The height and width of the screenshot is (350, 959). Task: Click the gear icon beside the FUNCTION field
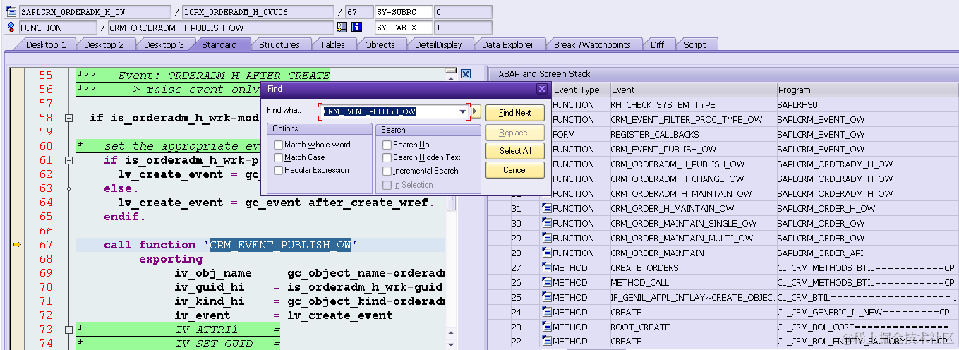11,28
